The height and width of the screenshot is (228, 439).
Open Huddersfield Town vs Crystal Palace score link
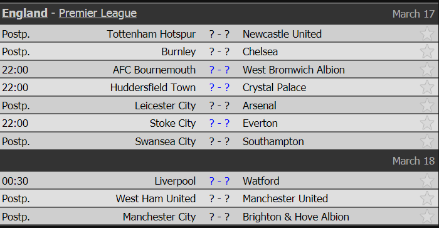point(219,87)
